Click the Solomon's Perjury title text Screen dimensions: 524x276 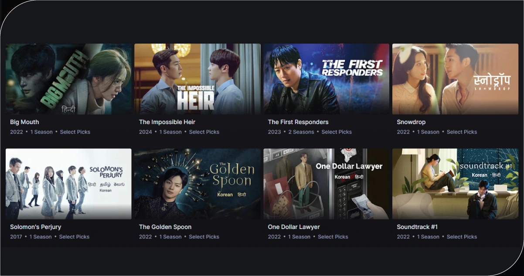click(x=36, y=227)
